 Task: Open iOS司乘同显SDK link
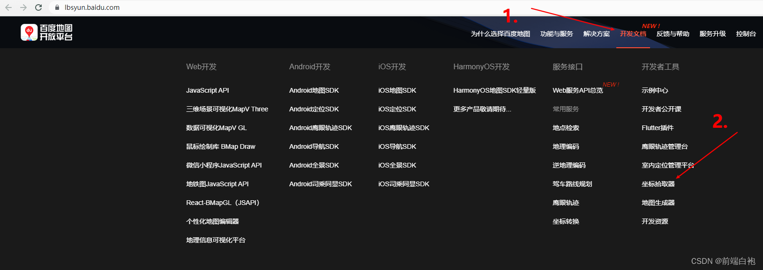tap(404, 184)
